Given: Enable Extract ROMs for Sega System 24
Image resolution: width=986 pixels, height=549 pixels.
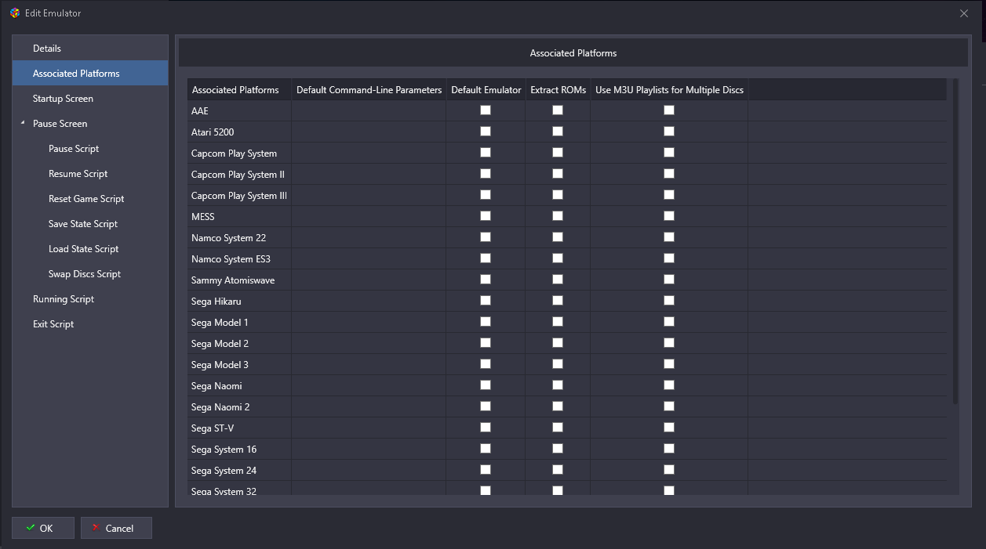Looking at the screenshot, I should [558, 470].
